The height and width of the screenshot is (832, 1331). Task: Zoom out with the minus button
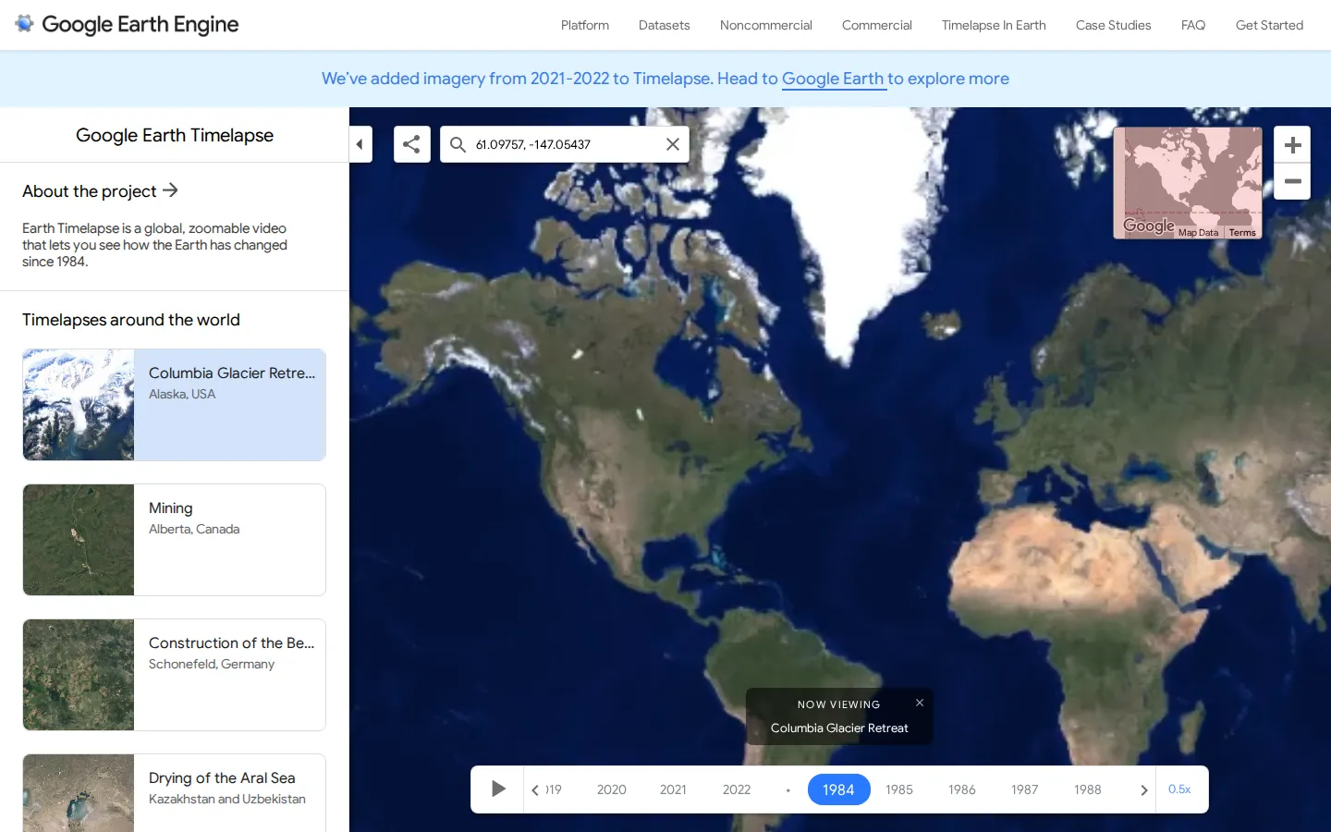point(1292,181)
